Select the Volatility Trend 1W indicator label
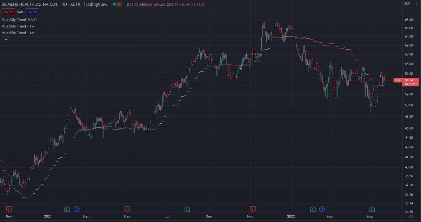Image resolution: width=421 pixels, height=222 pixels. 18,26
